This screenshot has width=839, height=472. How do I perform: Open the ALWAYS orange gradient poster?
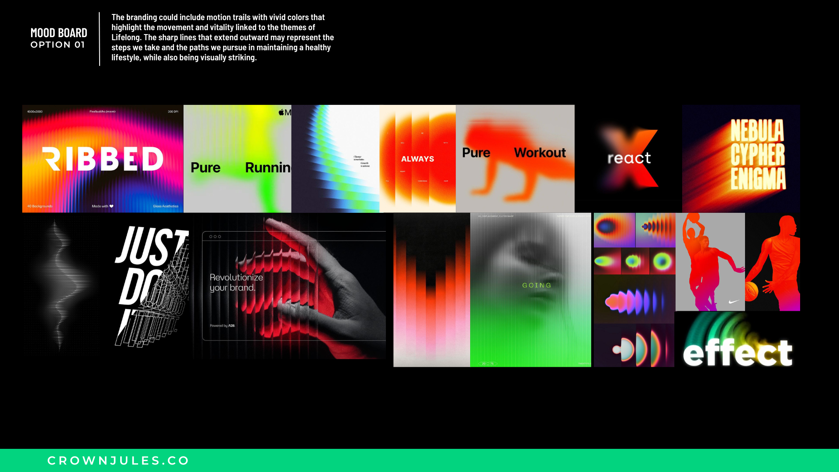coord(417,159)
